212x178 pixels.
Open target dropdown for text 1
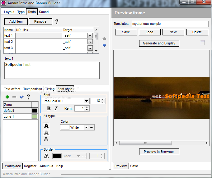(x=90, y=36)
